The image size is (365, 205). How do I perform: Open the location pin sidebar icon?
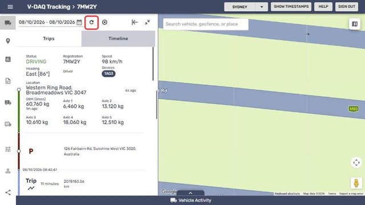[8, 41]
